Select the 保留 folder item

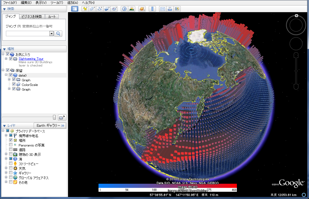(x=19, y=70)
